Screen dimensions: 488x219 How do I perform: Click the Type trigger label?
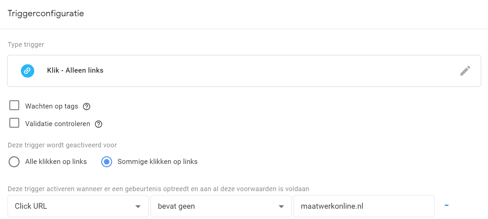(26, 44)
